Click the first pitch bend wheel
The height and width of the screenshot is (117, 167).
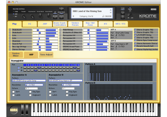coord(22,110)
